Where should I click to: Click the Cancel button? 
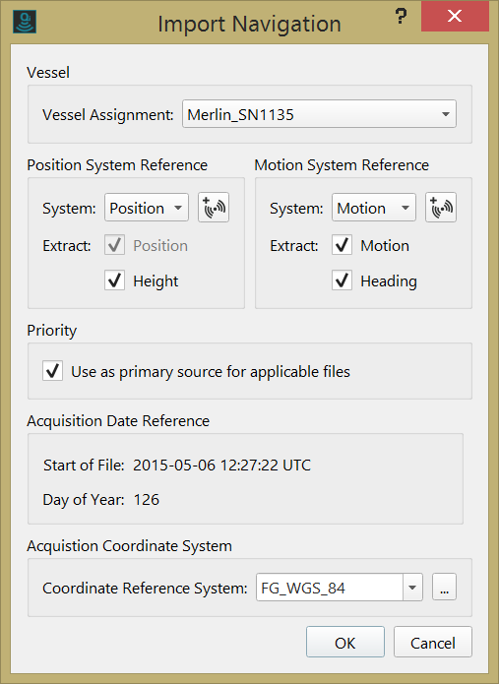[433, 642]
